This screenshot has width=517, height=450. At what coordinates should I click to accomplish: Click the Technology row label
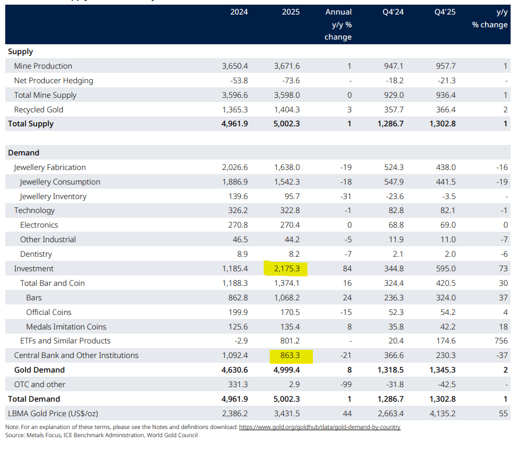point(34,211)
